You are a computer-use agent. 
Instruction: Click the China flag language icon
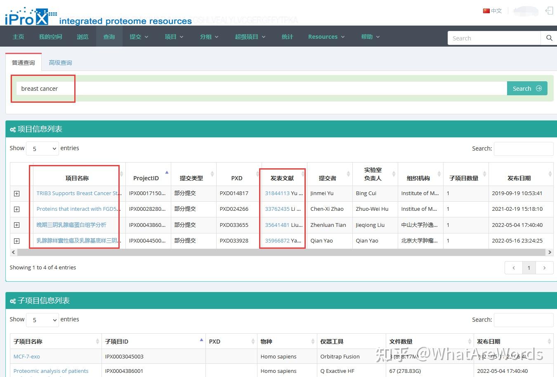click(x=486, y=11)
